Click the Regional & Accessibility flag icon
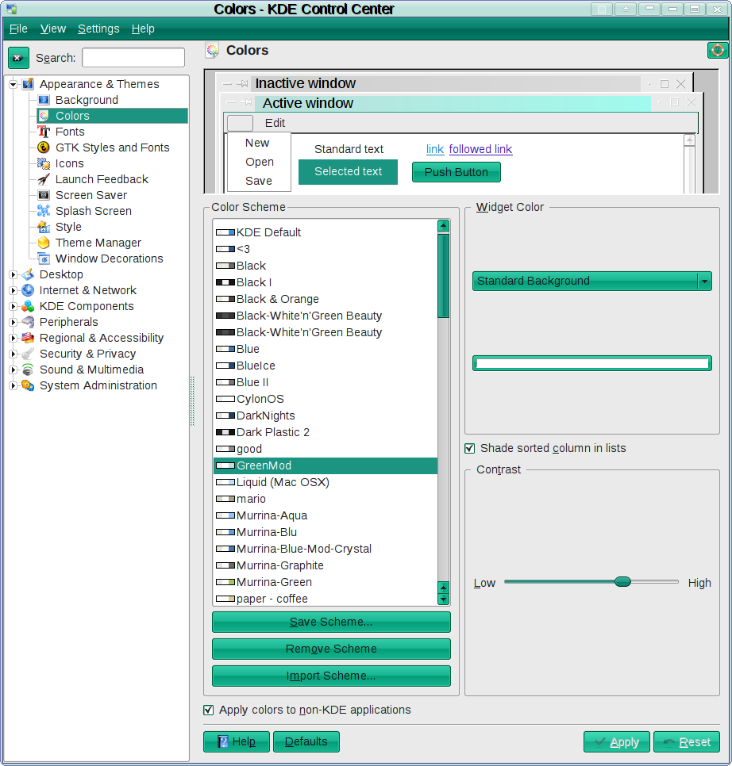The height and width of the screenshot is (766, 732). 29,338
